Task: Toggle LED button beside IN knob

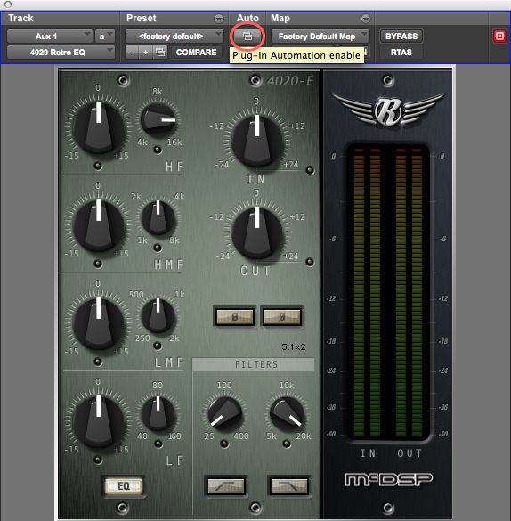Action: pos(310,170)
